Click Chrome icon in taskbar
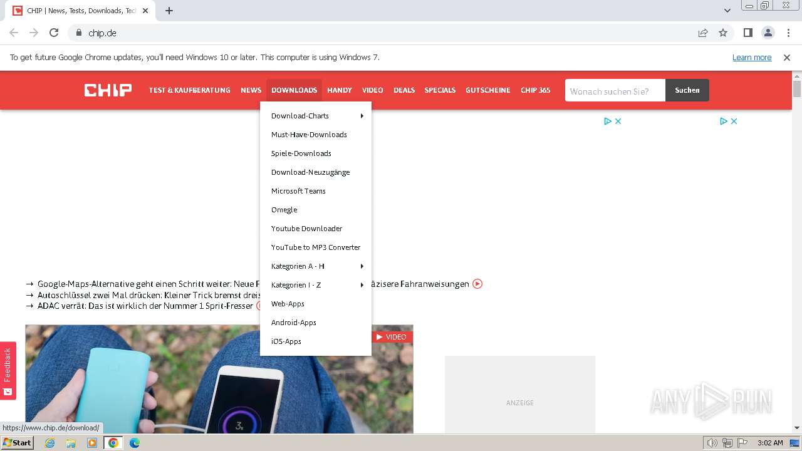 (113, 443)
